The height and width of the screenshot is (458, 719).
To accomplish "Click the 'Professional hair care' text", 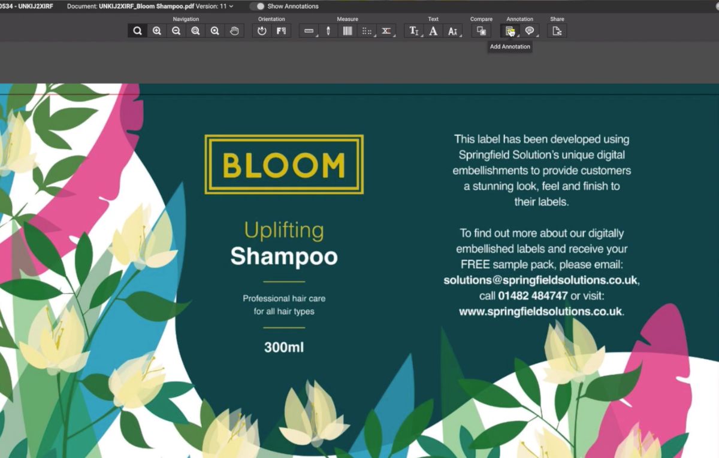I will (x=284, y=298).
